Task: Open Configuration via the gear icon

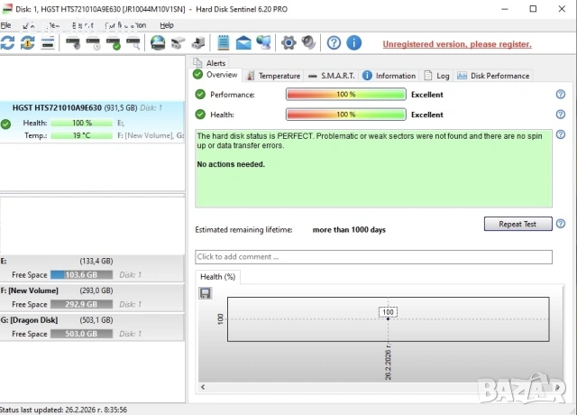Action: tap(288, 42)
